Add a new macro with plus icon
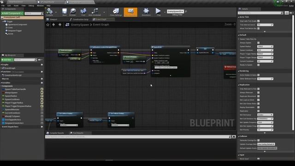295x166 pixels. click(42, 79)
